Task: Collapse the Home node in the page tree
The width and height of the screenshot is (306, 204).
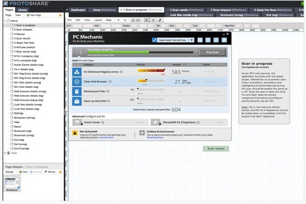Action: click(x=5, y=21)
